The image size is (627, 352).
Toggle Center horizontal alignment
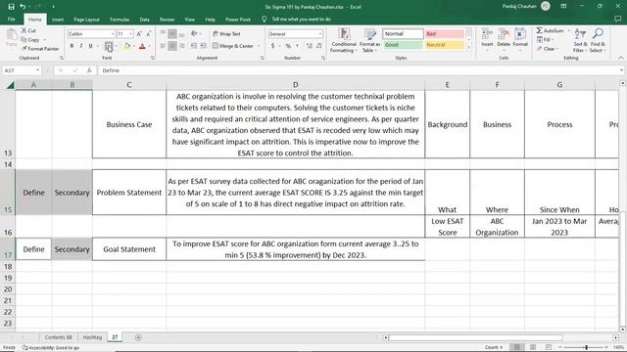click(x=172, y=46)
